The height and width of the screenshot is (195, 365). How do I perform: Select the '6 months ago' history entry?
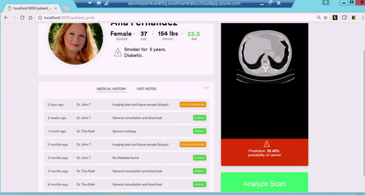[x=127, y=184]
